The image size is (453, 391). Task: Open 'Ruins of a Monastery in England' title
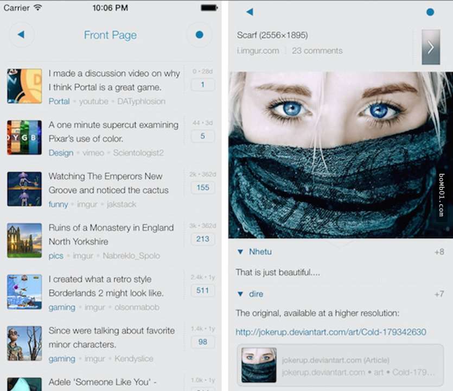(x=111, y=235)
